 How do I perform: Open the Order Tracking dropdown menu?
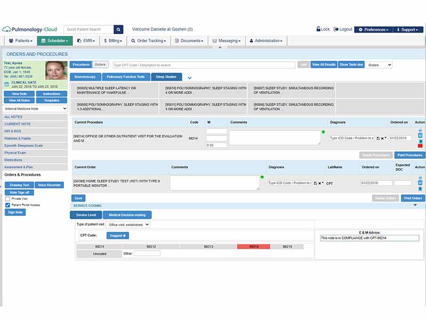click(149, 41)
